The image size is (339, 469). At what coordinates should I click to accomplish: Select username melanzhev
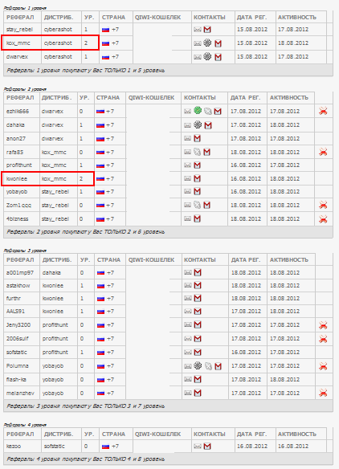20,393
